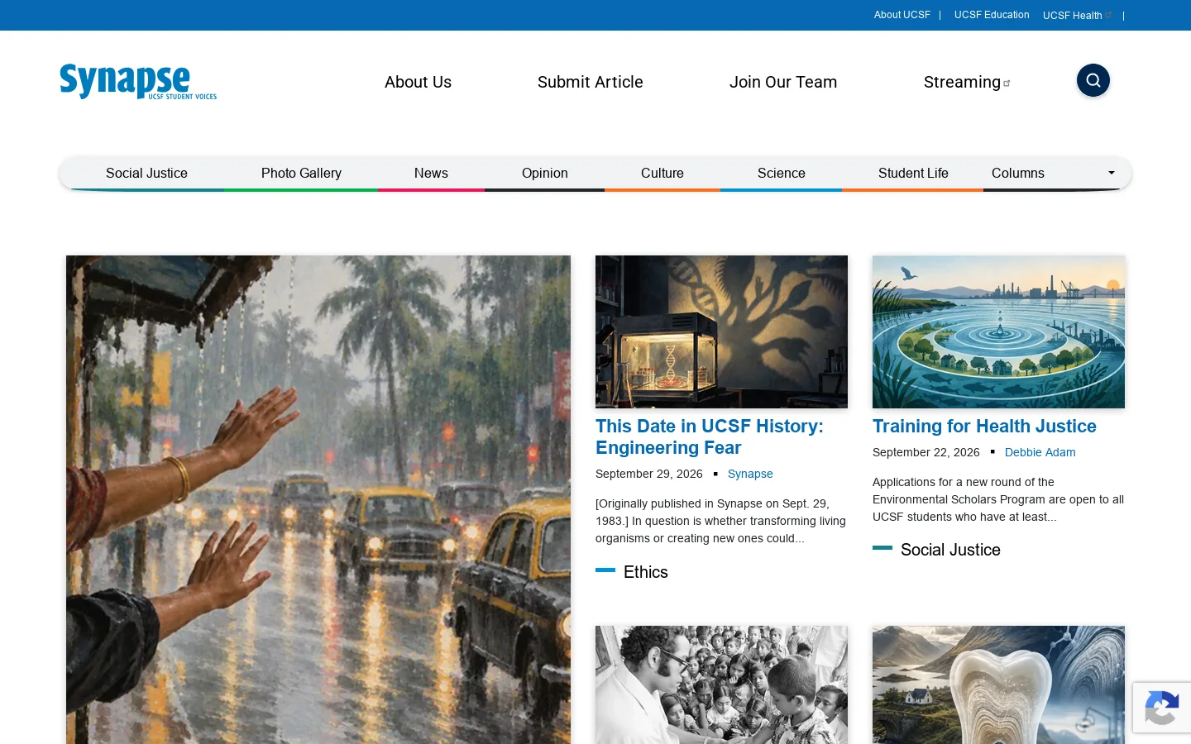Viewport: 1191px width, 744px height.
Task: Go to the News section
Action: [x=431, y=173]
